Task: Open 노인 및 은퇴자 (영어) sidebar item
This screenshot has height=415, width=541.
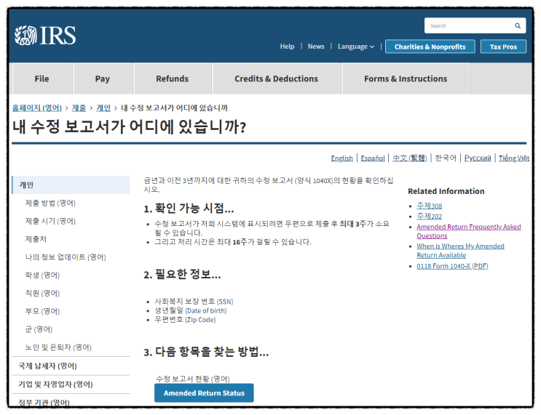Action: coord(58,347)
